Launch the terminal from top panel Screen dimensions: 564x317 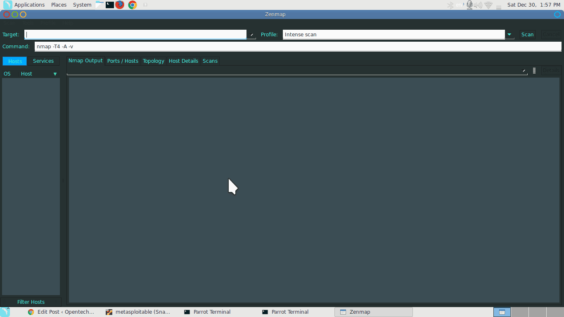click(109, 5)
